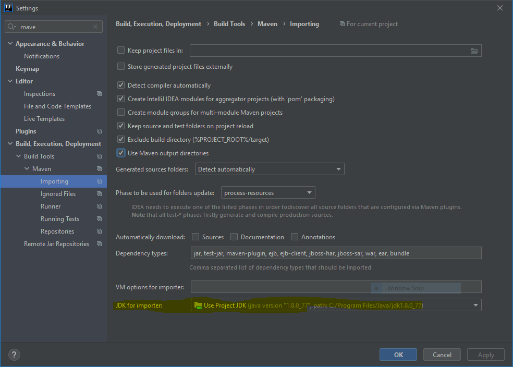This screenshot has width=513, height=367.
Task: Enable Store generated project files externally
Action: click(121, 66)
